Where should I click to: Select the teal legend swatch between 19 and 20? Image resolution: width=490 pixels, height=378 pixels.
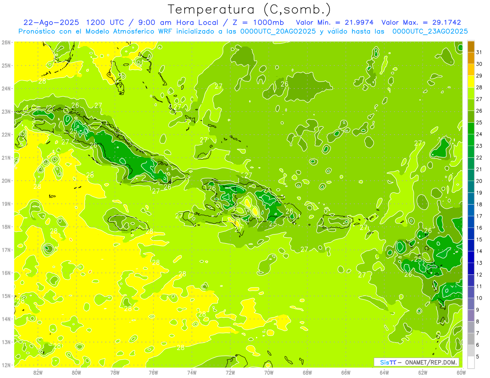click(x=471, y=187)
